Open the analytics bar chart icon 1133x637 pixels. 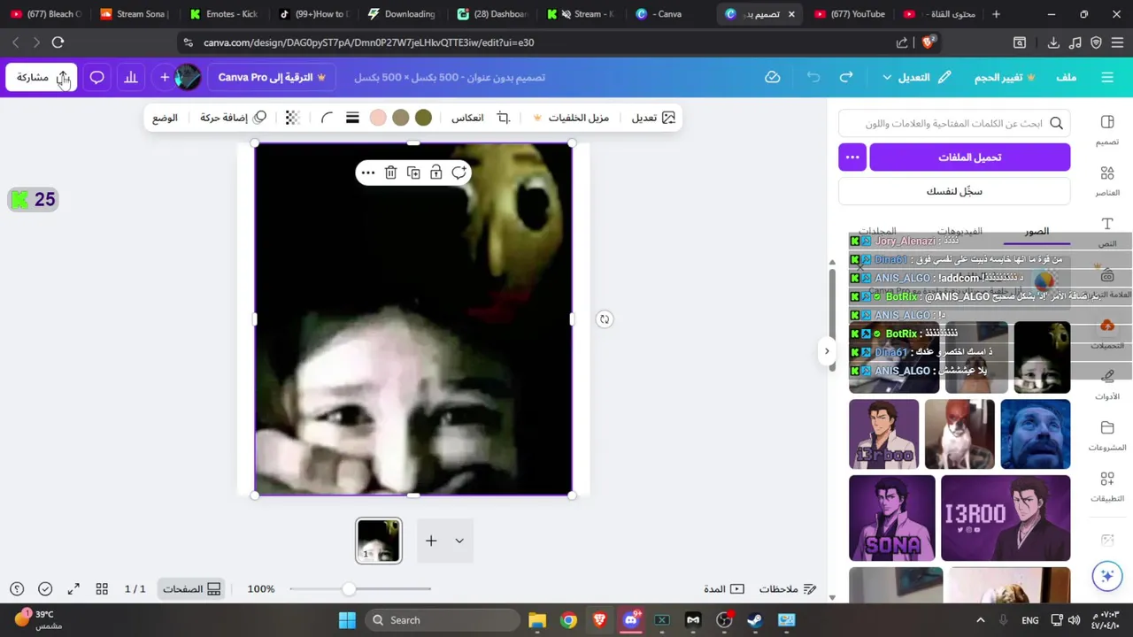tap(131, 77)
